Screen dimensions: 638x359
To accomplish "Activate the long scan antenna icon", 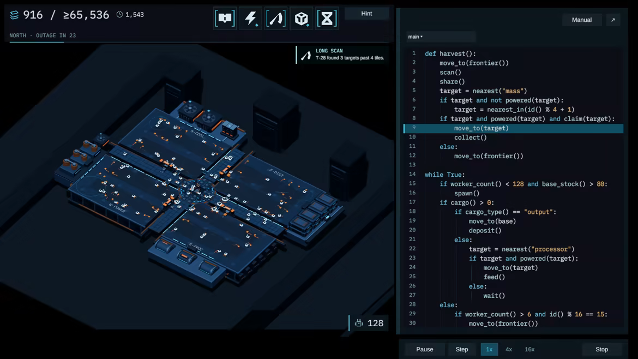I will pyautogui.click(x=276, y=19).
